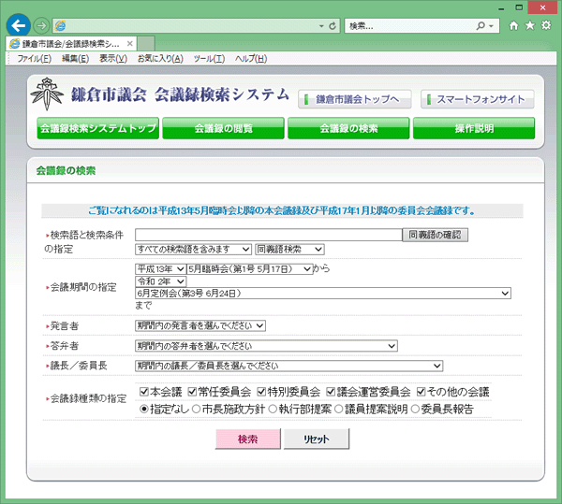Click the search keyword input field
Image resolution: width=562 pixels, height=504 pixels.
pyautogui.click(x=269, y=235)
